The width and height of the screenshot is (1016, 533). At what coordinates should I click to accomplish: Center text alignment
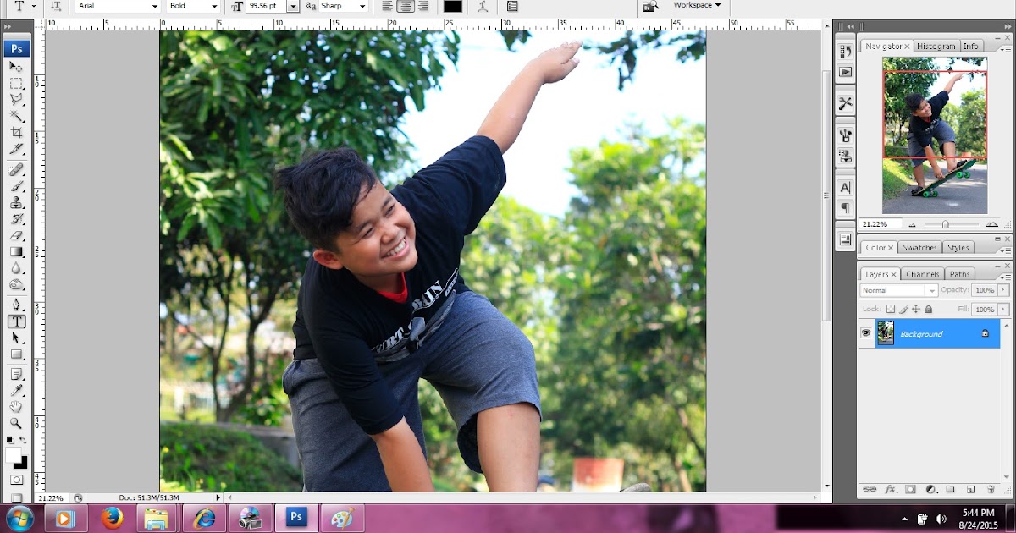406,6
